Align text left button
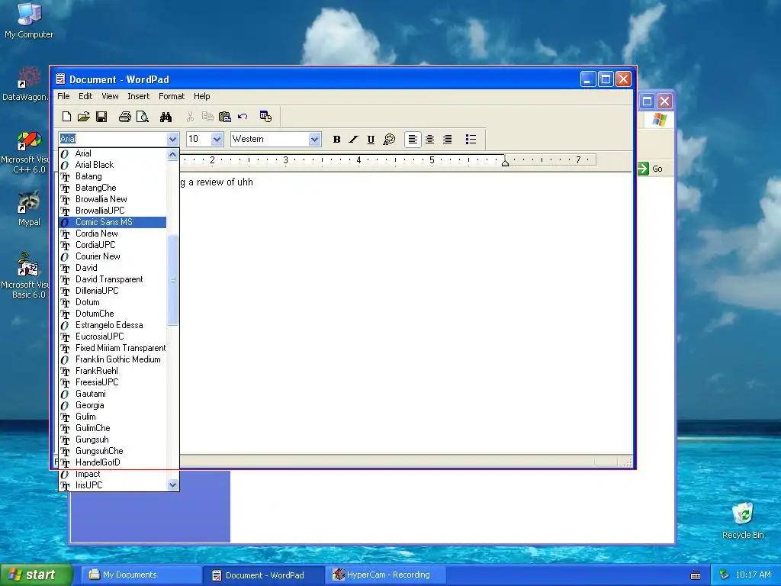This screenshot has width=781, height=586. point(413,140)
